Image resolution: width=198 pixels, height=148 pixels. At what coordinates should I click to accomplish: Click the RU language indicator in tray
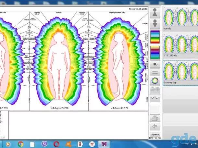pyautogui.click(x=186, y=144)
